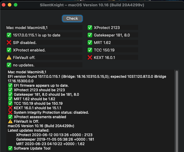Click red cross icon beside 'KEXT 16.0.1' field
The width and height of the screenshot is (184, 152).
click(90, 57)
